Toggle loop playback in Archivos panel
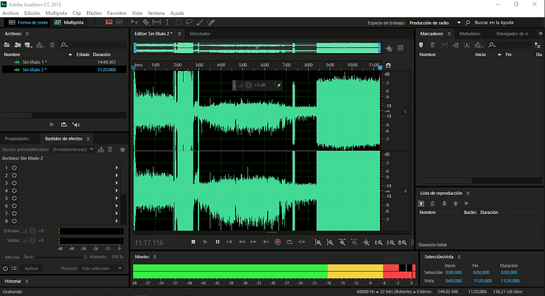 tap(64, 125)
